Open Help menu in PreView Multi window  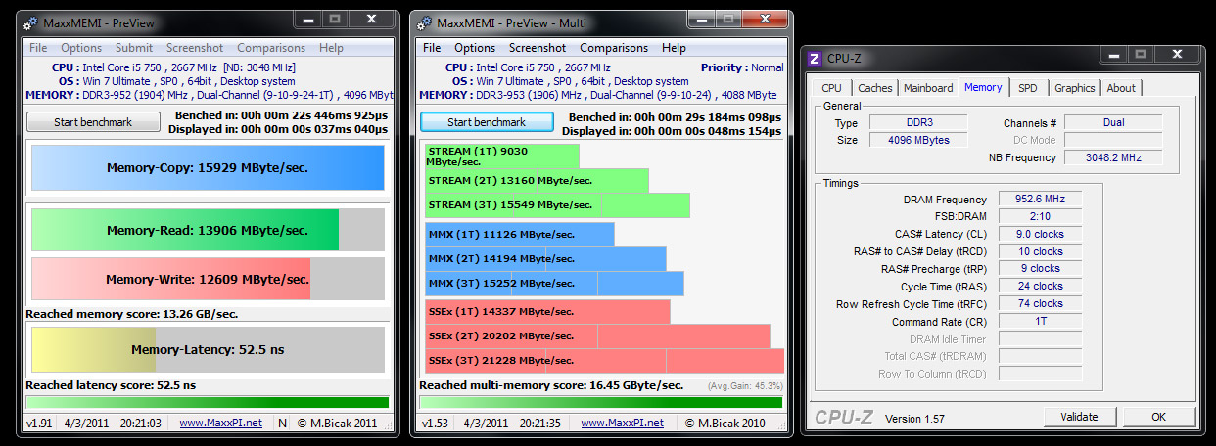point(674,48)
